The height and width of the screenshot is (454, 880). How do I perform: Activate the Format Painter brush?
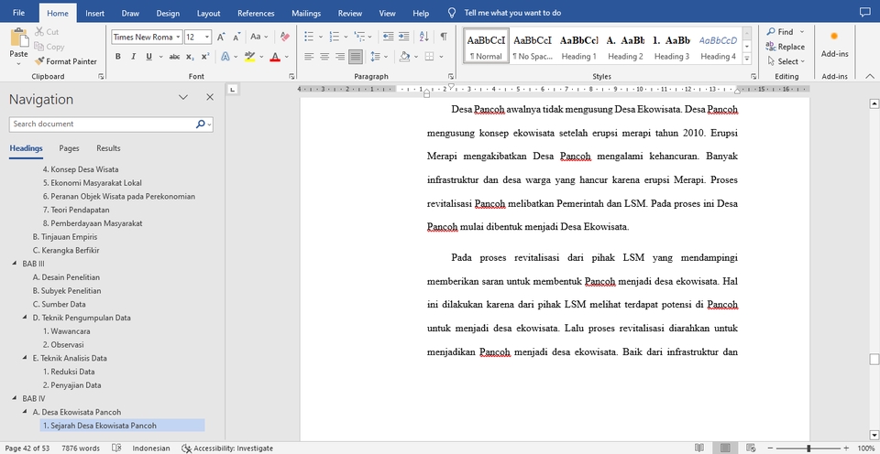click(x=39, y=61)
